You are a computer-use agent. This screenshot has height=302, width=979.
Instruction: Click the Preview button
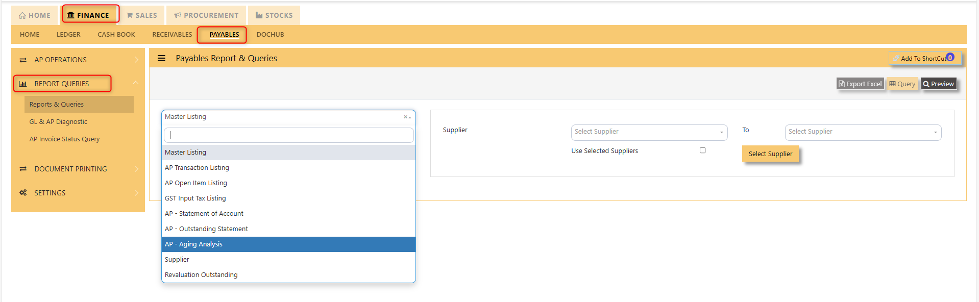pos(938,84)
